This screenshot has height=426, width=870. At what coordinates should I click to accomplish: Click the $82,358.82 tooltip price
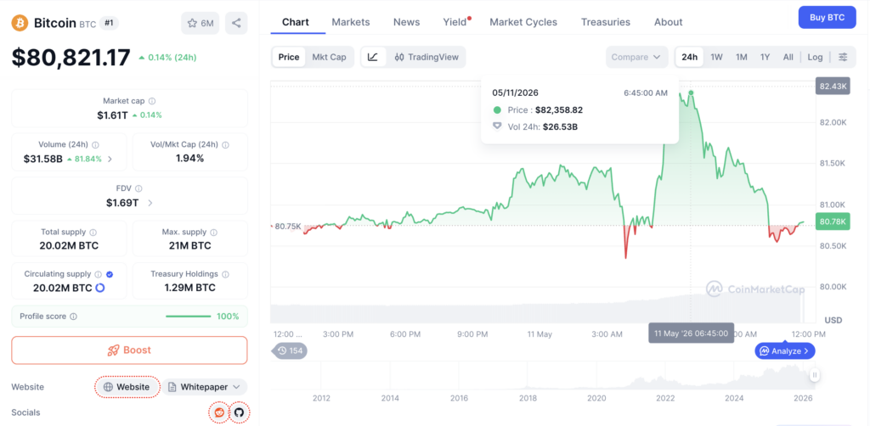[x=559, y=109]
